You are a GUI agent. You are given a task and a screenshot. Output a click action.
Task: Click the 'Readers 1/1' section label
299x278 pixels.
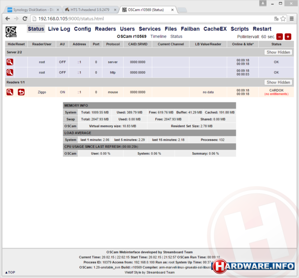point(15,82)
